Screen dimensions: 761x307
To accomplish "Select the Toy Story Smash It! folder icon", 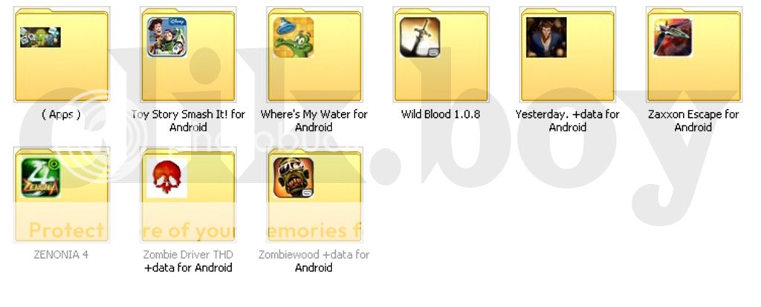I will click(188, 54).
